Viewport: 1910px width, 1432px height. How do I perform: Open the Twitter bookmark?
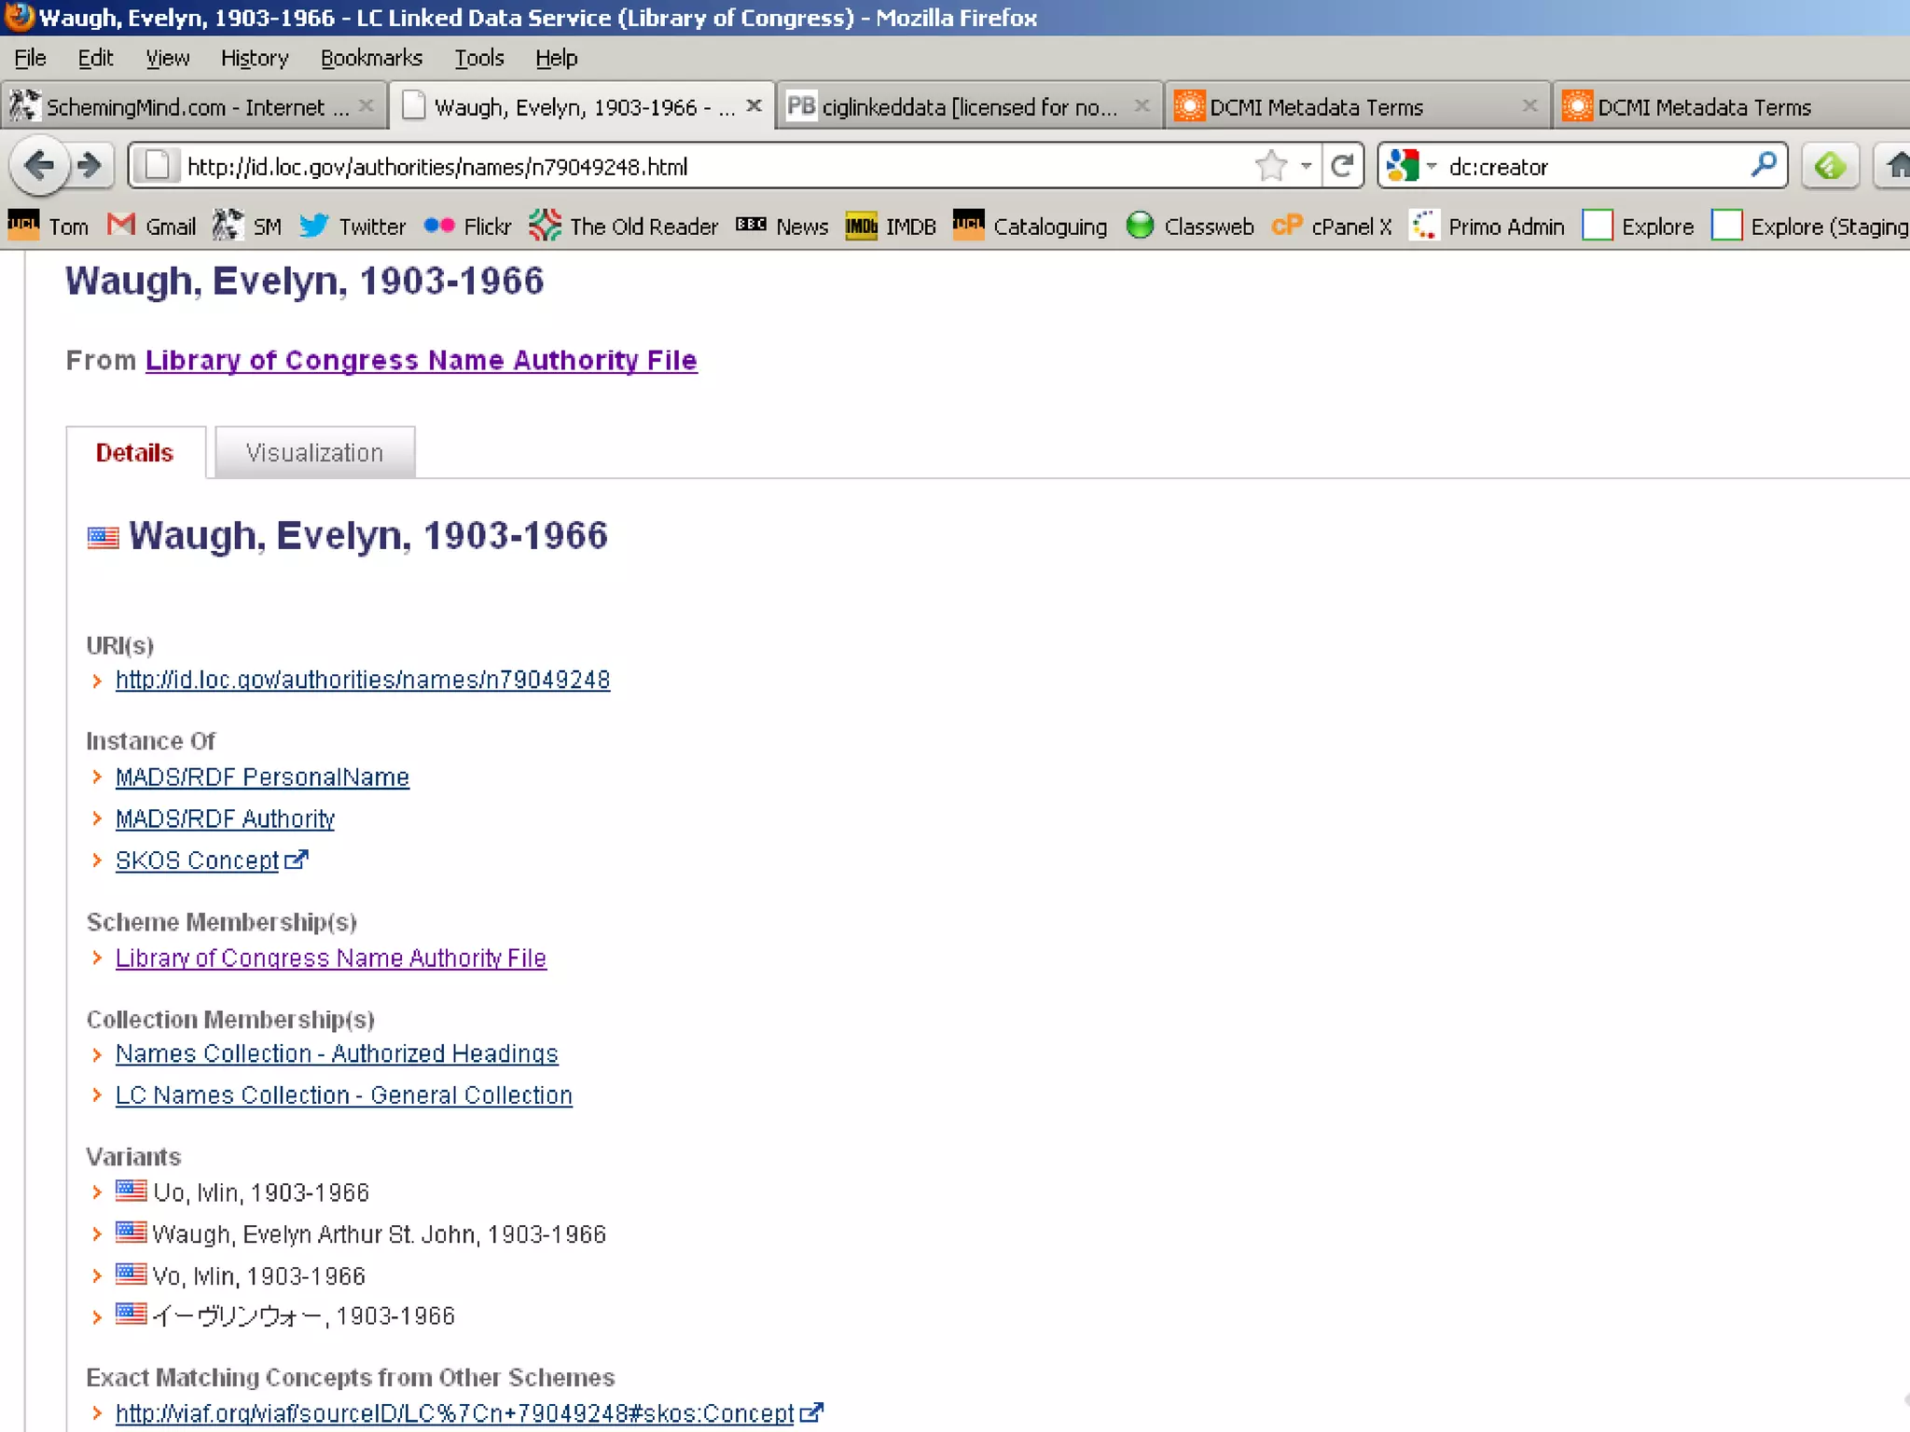[353, 227]
